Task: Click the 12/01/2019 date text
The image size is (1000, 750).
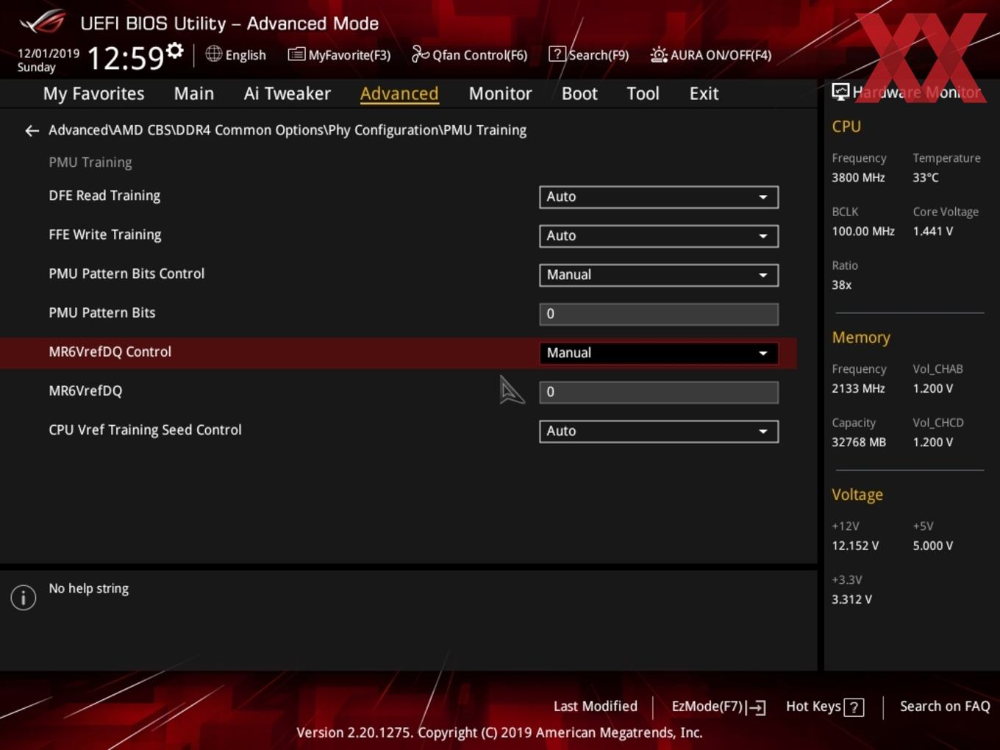Action: (49, 53)
